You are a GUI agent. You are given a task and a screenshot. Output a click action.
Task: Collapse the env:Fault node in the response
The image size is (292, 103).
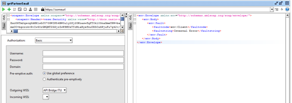tap(135, 23)
